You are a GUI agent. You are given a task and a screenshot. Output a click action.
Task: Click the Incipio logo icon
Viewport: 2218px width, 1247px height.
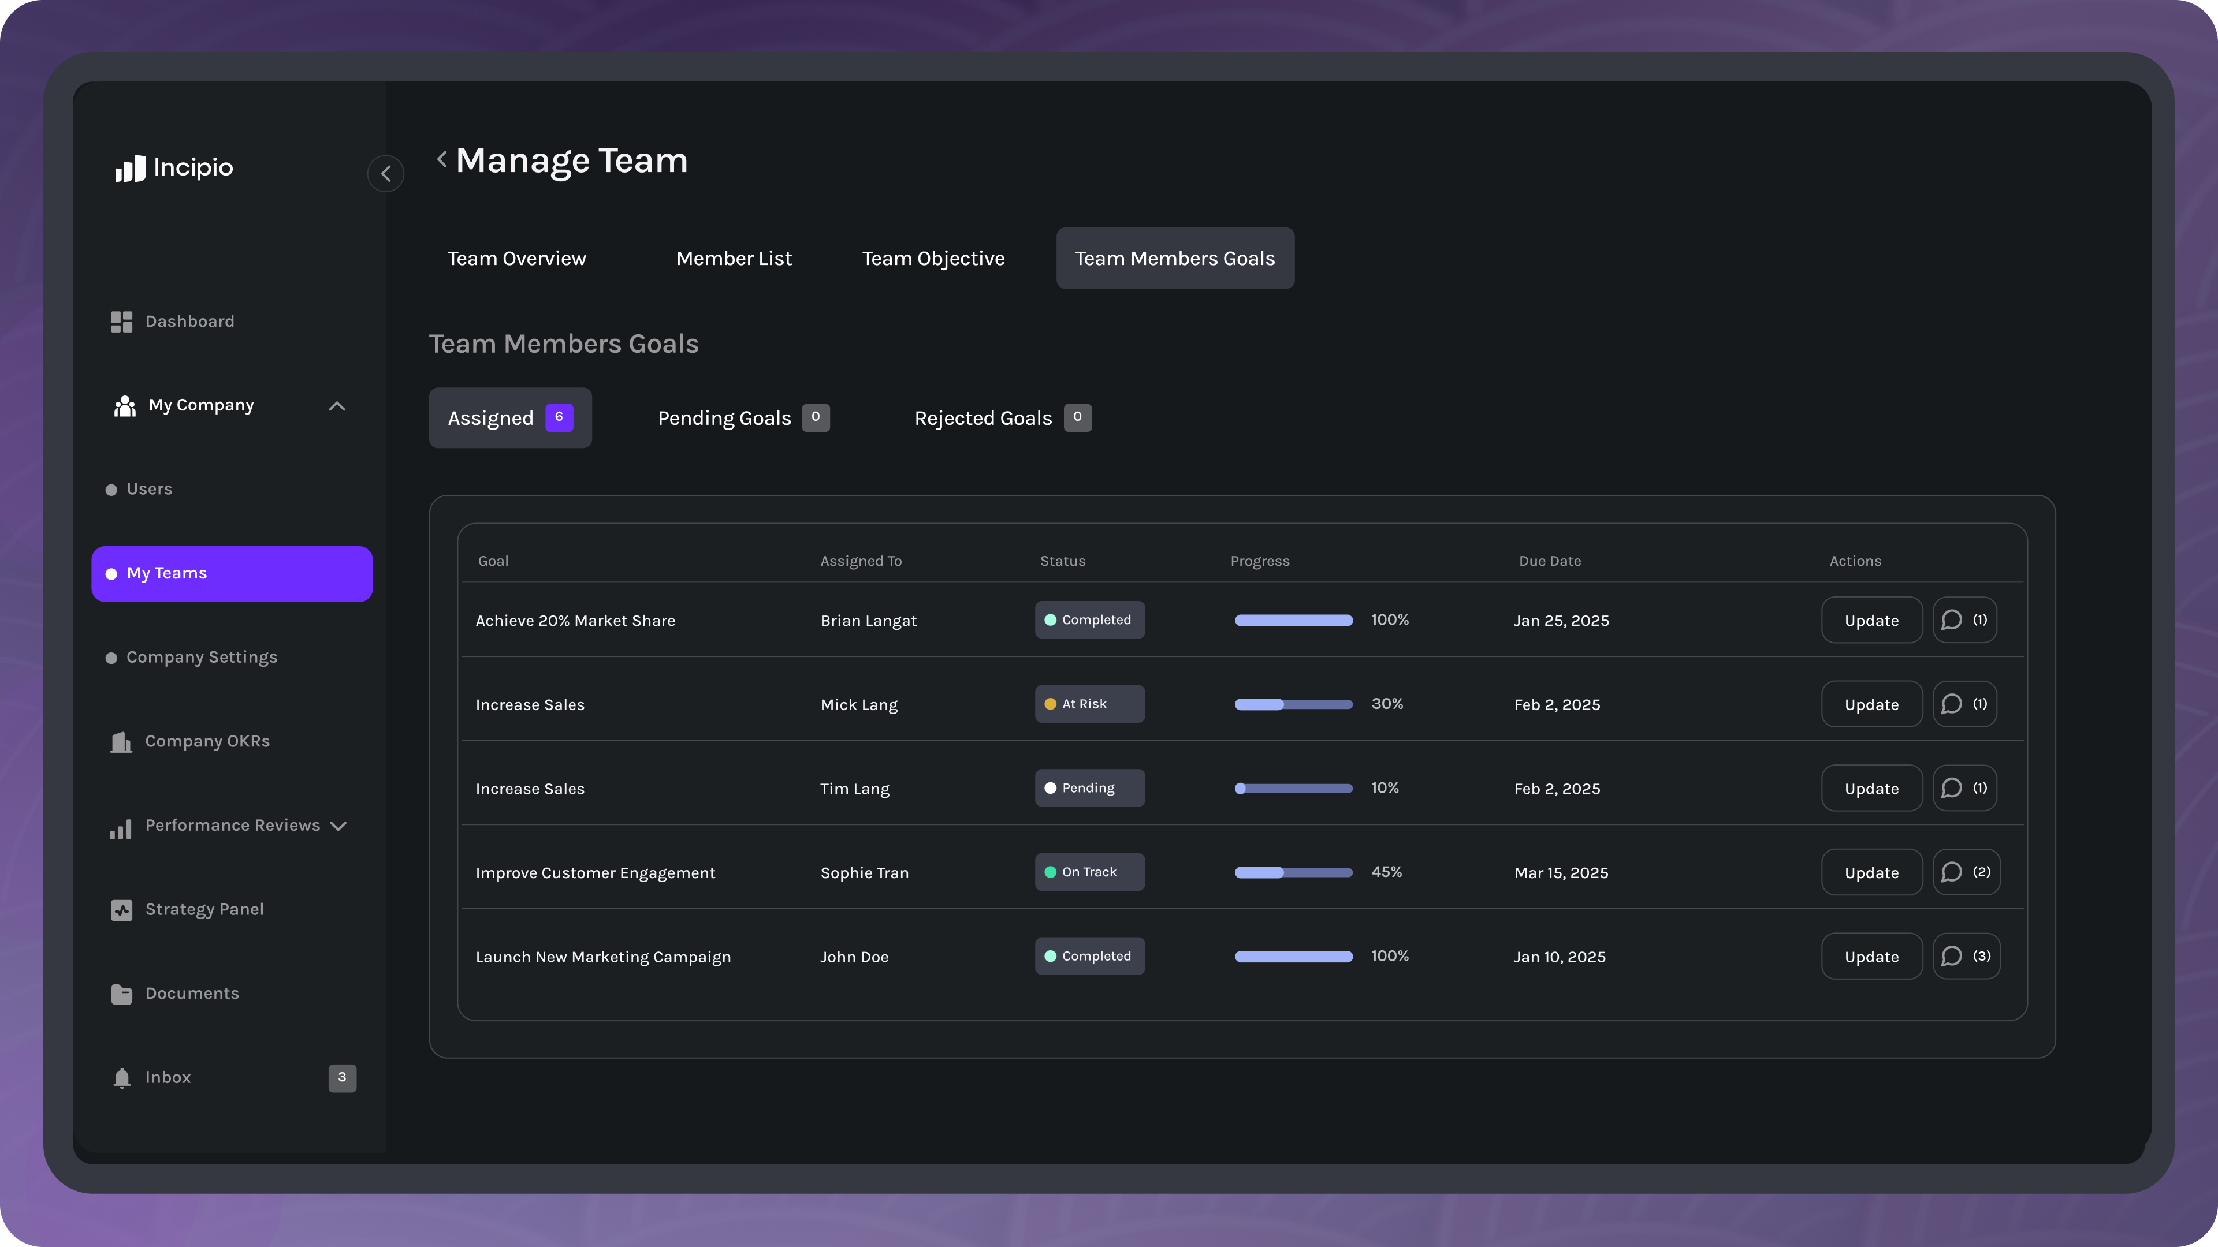click(131, 168)
